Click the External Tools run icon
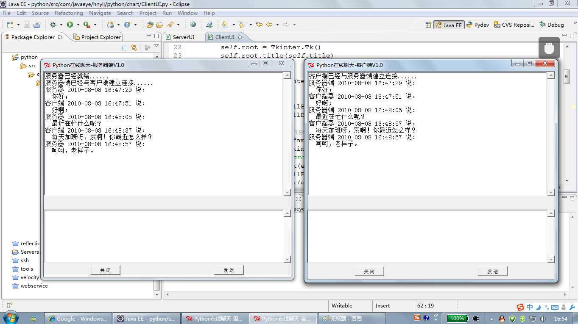The image size is (578, 324). click(87, 25)
